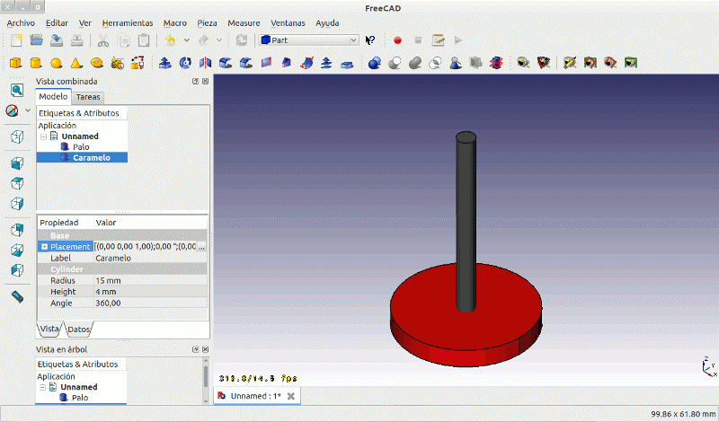
Task: Create a box solid primitive
Action: coord(15,63)
